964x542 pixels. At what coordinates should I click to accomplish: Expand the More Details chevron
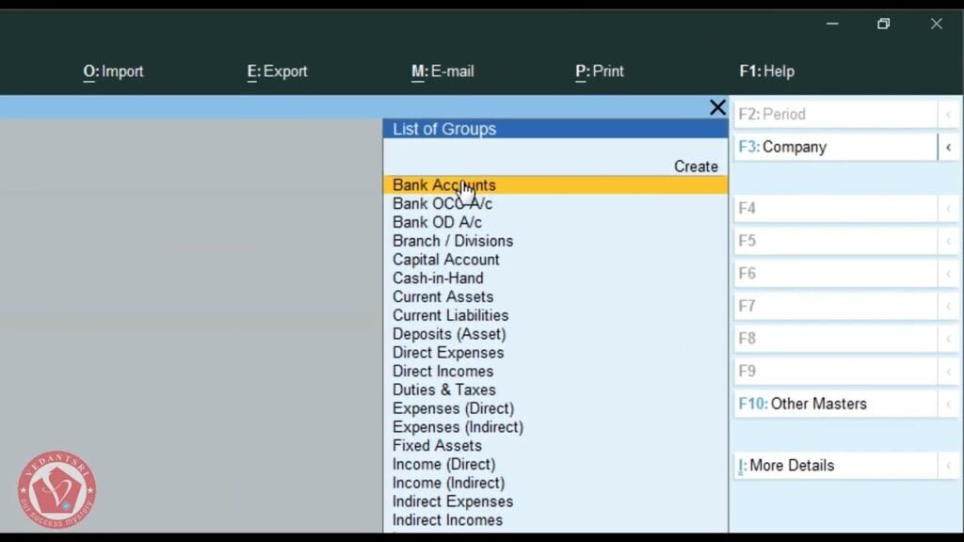point(947,465)
